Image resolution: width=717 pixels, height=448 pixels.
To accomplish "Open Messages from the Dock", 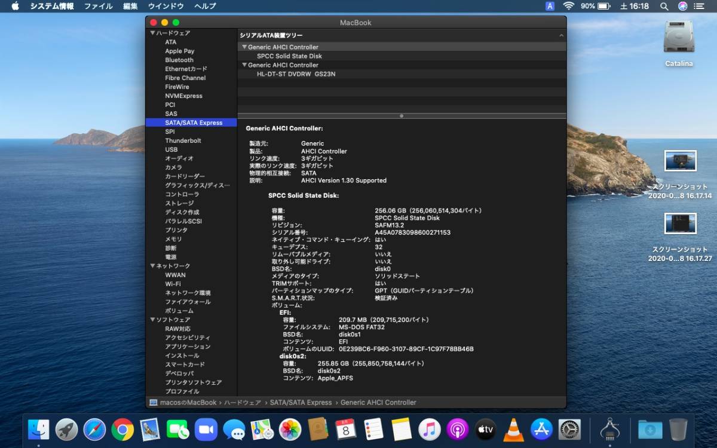I will tap(234, 429).
